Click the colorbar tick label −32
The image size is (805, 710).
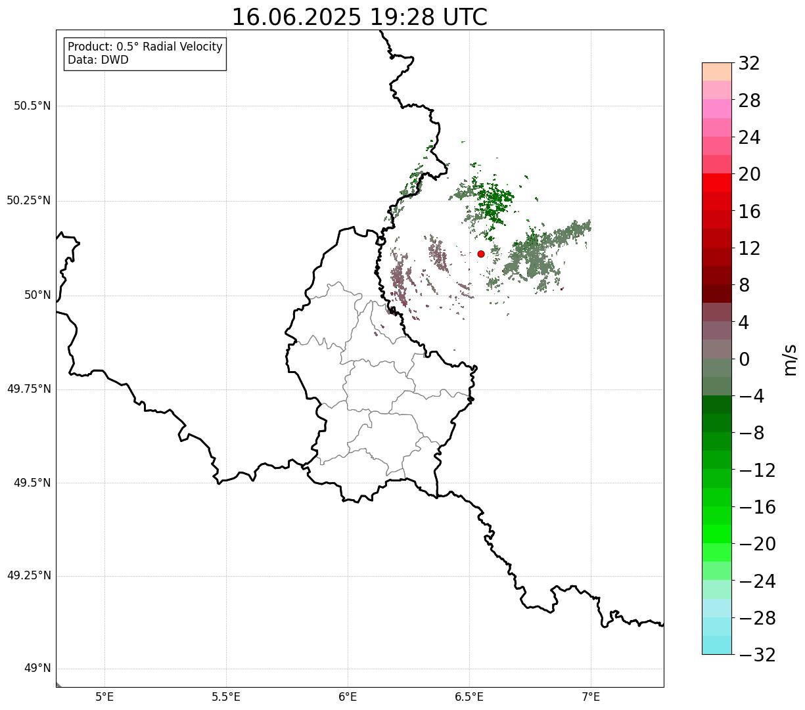point(757,655)
